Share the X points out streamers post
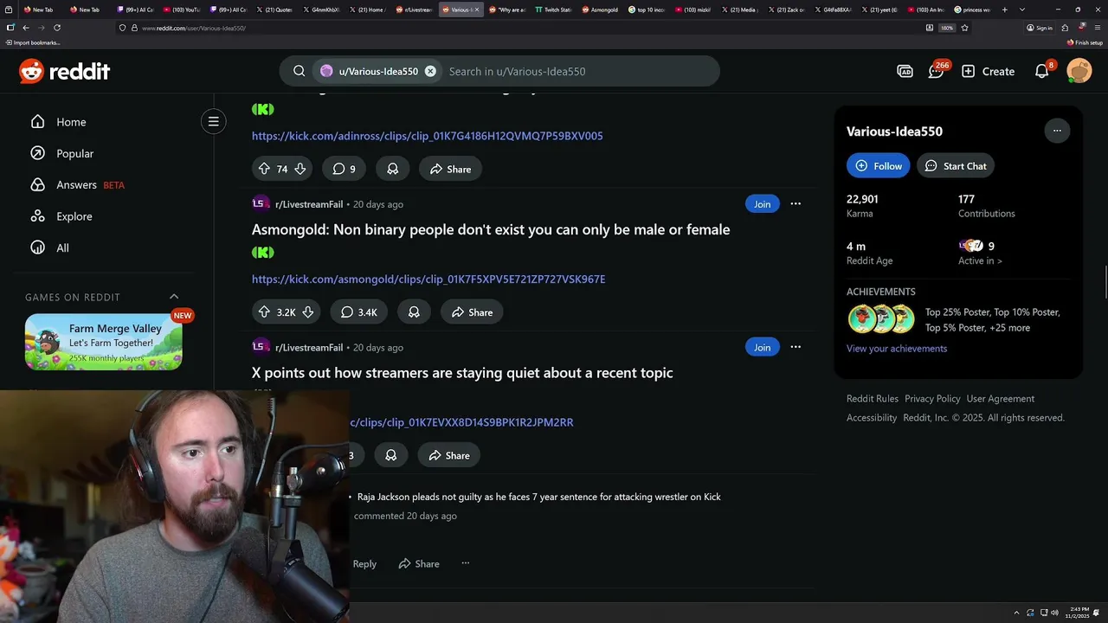1108x623 pixels. coord(448,455)
